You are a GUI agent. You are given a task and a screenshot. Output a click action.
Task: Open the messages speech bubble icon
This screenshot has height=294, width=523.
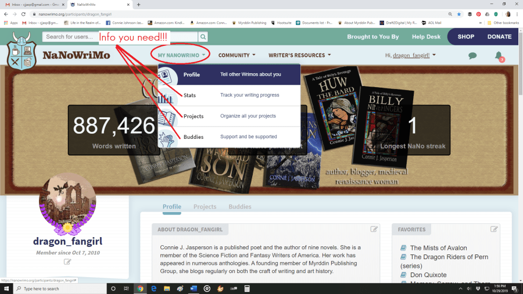click(x=472, y=56)
